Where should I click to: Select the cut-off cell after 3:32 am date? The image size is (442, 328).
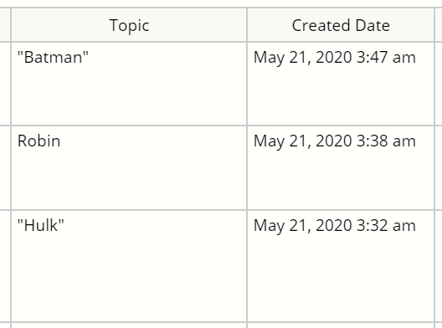point(439,266)
